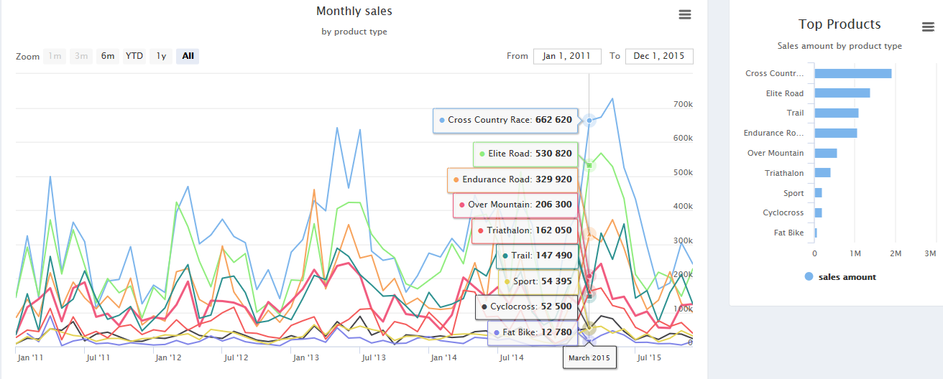
Task: Open the Monthly sales chart hamburger menu
Action: click(x=684, y=14)
